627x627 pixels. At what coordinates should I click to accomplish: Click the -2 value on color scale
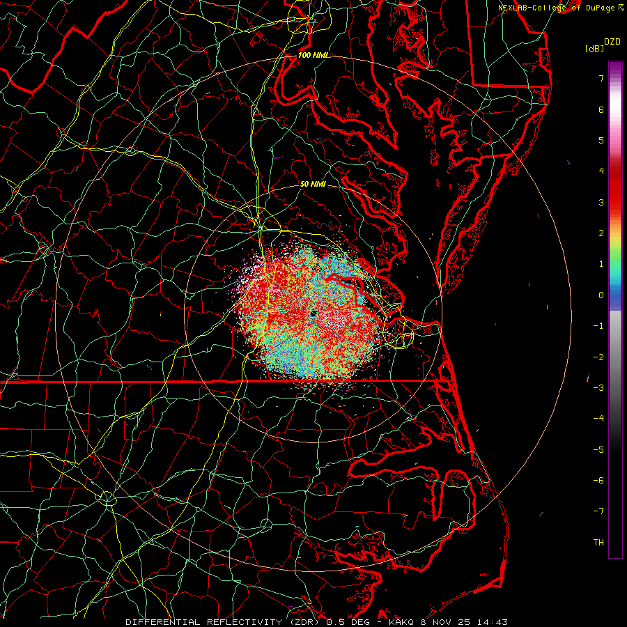tap(598, 357)
